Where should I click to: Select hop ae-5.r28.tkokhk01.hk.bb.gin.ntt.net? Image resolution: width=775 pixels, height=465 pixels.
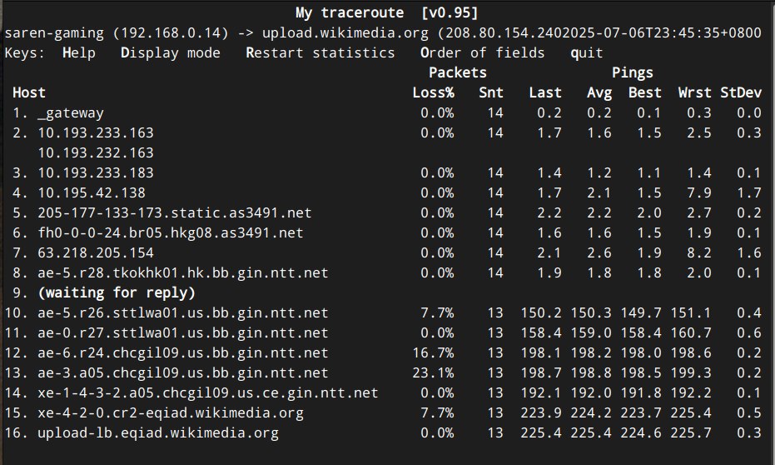coord(183,272)
